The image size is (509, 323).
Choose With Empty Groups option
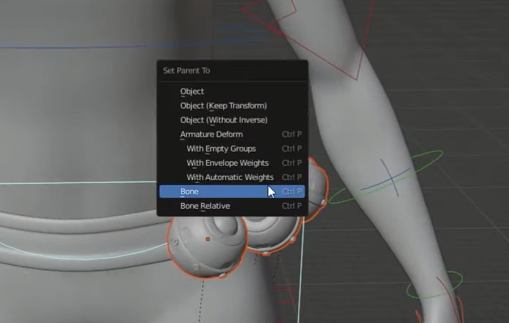pyautogui.click(x=221, y=149)
